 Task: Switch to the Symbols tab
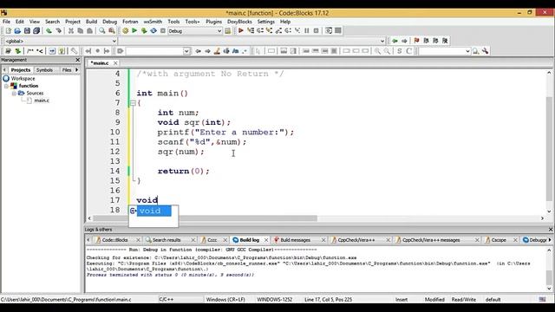[44, 70]
